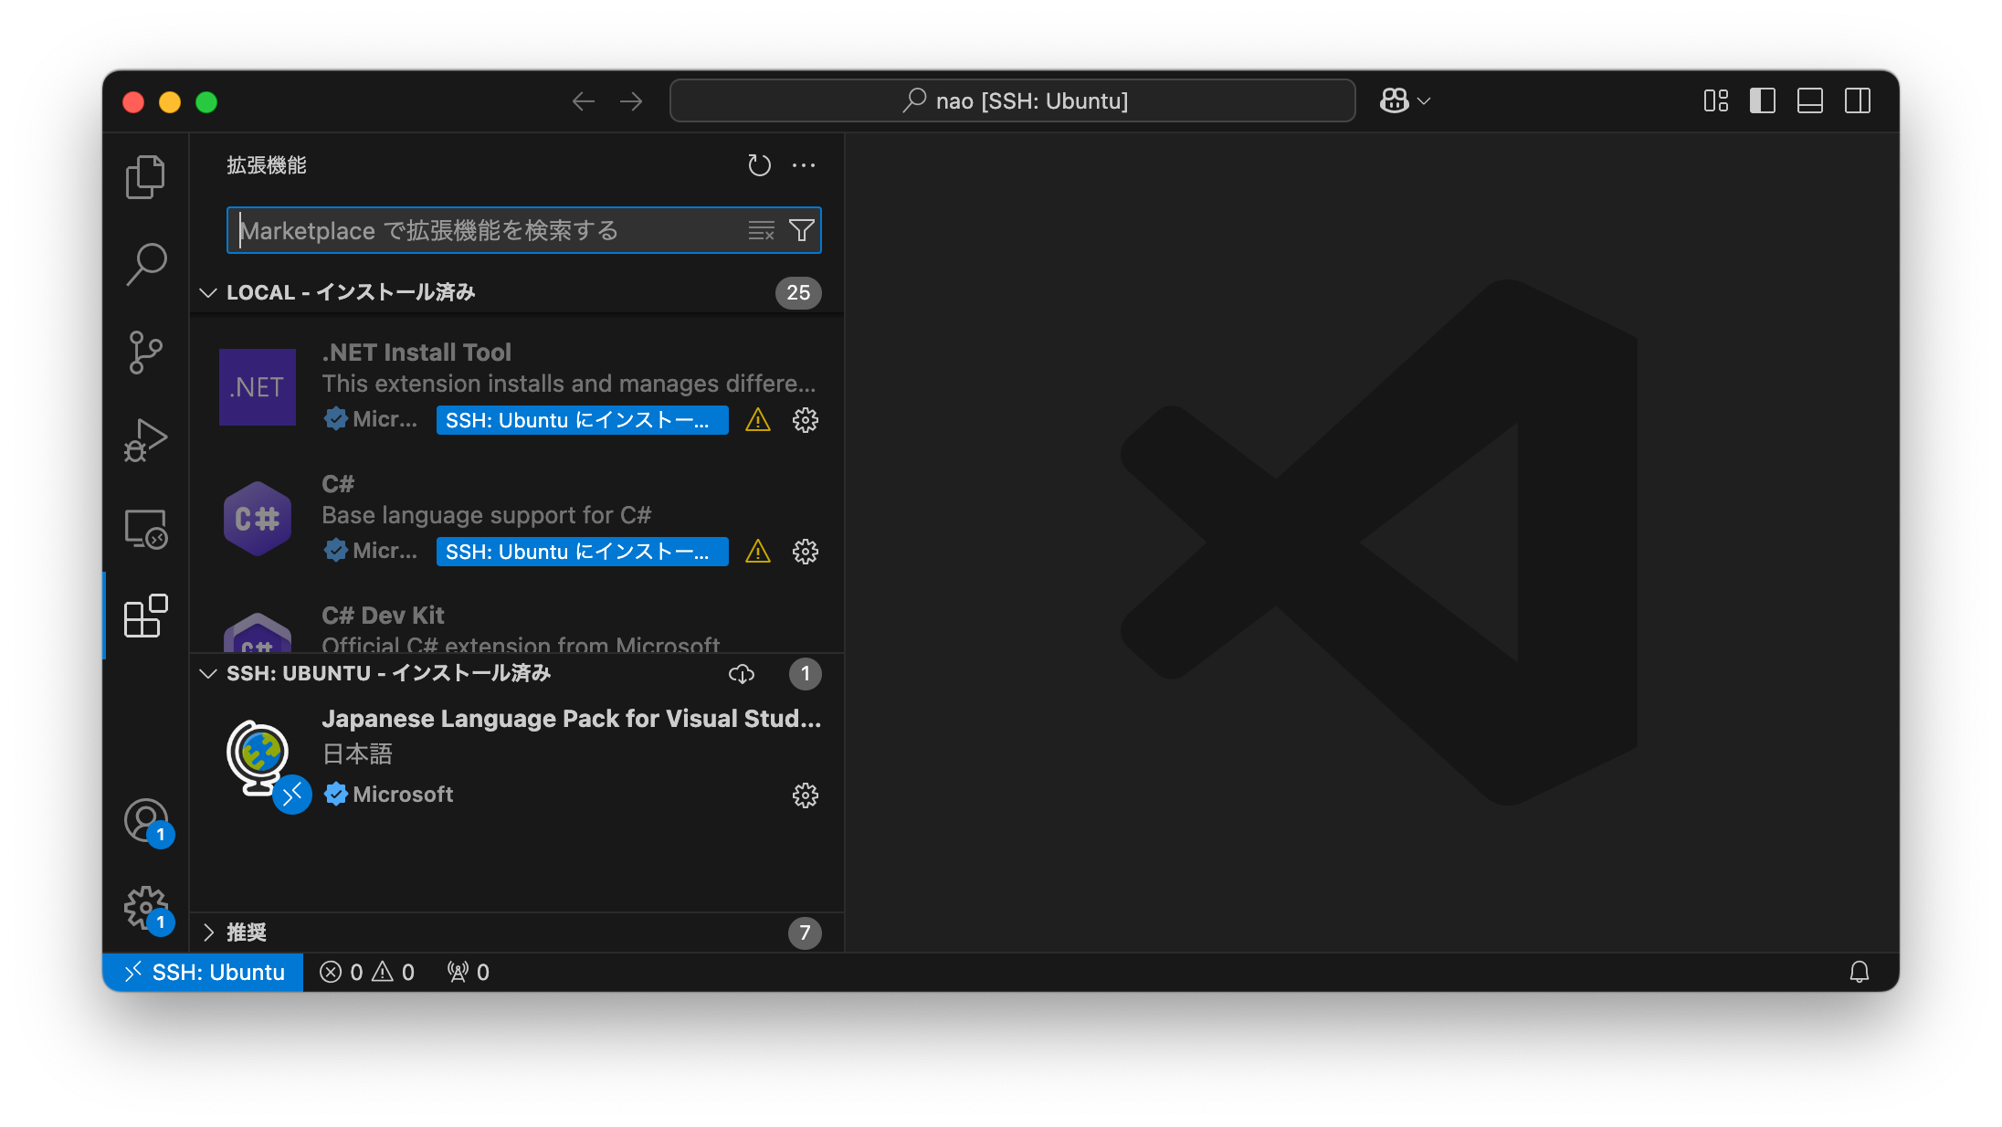Go forward in navigation history

pyautogui.click(x=631, y=101)
